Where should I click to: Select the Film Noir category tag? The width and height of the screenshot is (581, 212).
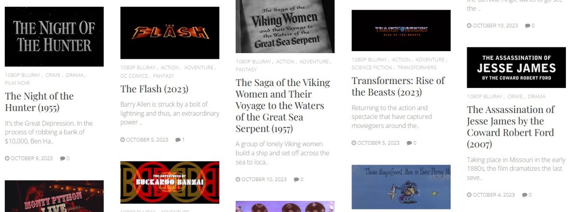tap(17, 83)
